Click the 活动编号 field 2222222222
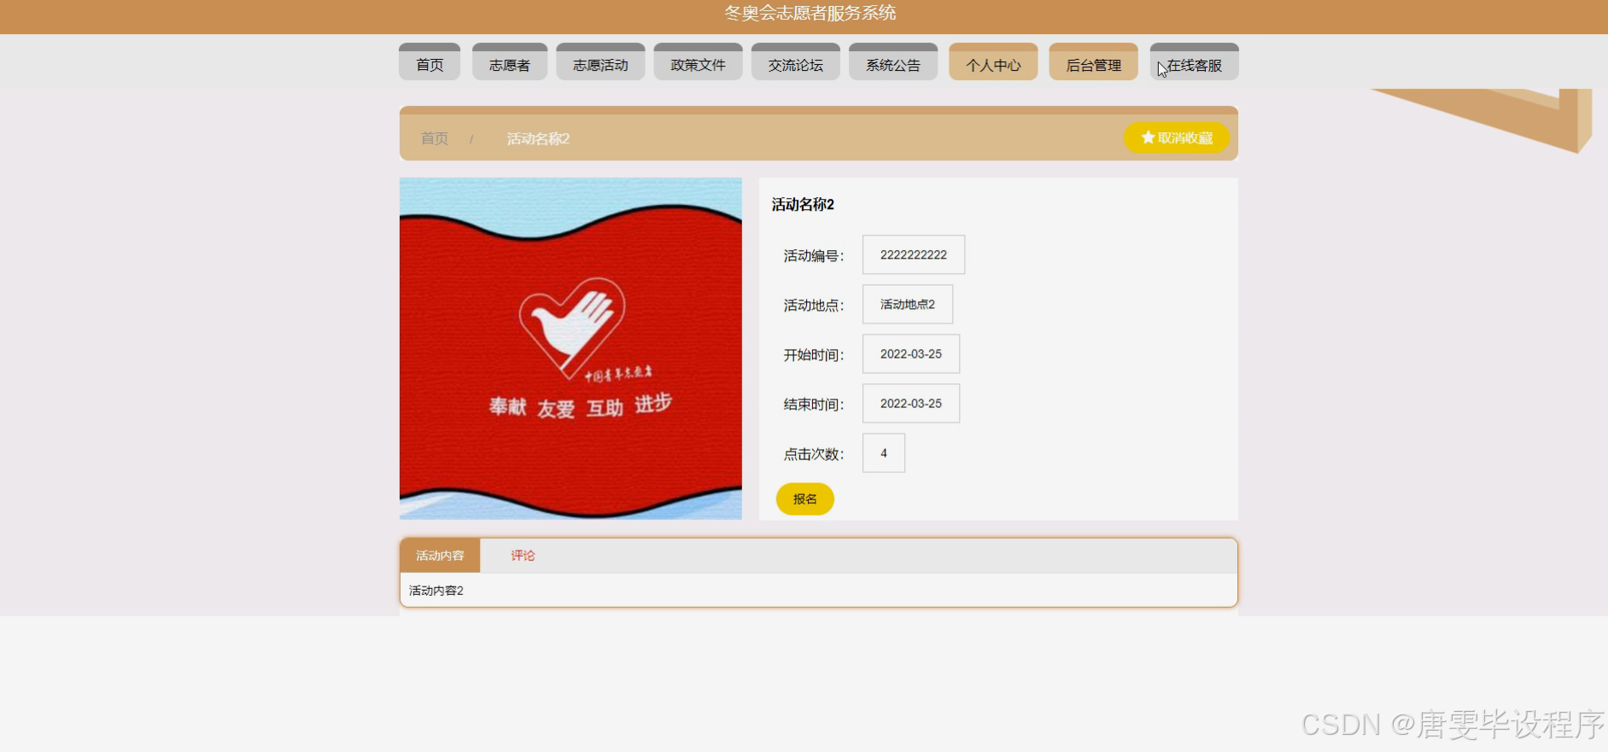This screenshot has height=752, width=1608. 914,254
